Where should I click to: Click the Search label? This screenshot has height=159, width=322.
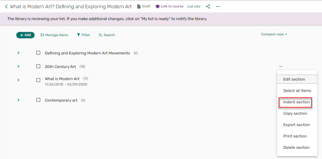click(109, 35)
